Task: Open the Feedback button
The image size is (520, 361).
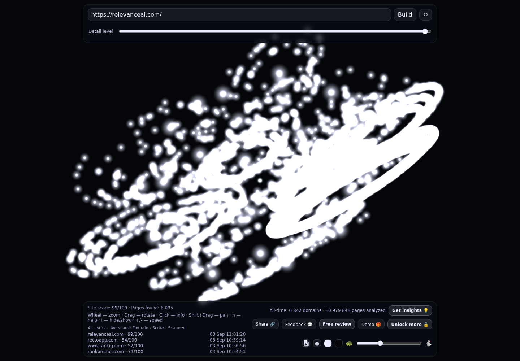Action: coord(299,324)
